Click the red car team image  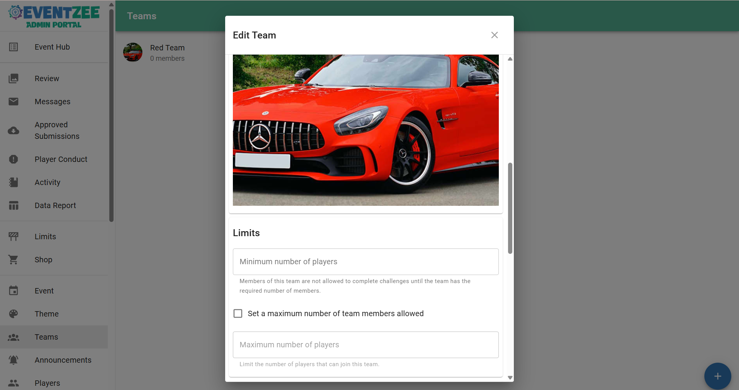point(366,130)
